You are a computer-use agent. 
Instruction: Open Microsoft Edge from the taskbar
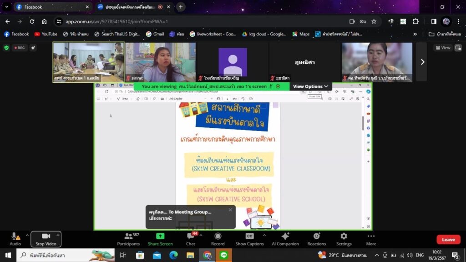point(173,255)
